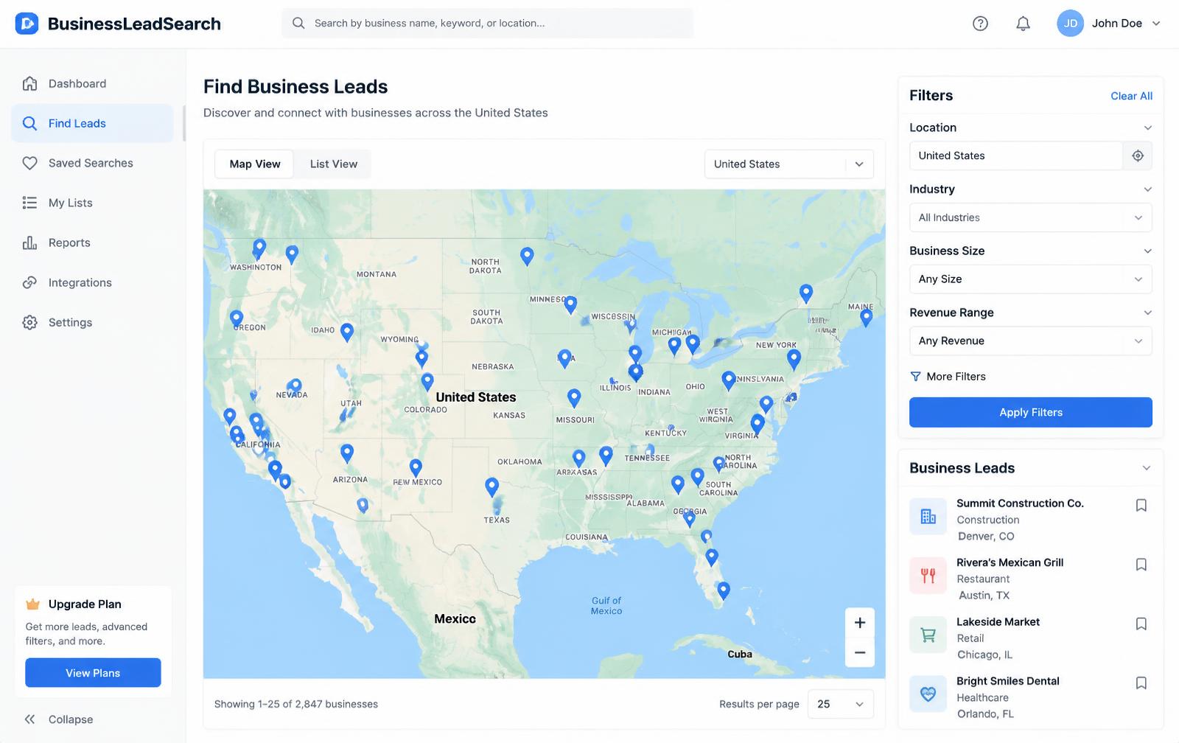This screenshot has height=743, width=1179.
Task: Click View Plans button
Action: coord(93,673)
